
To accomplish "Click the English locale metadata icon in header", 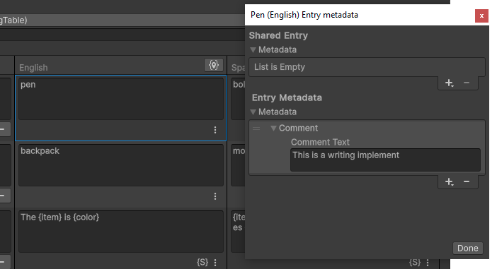I will point(214,65).
